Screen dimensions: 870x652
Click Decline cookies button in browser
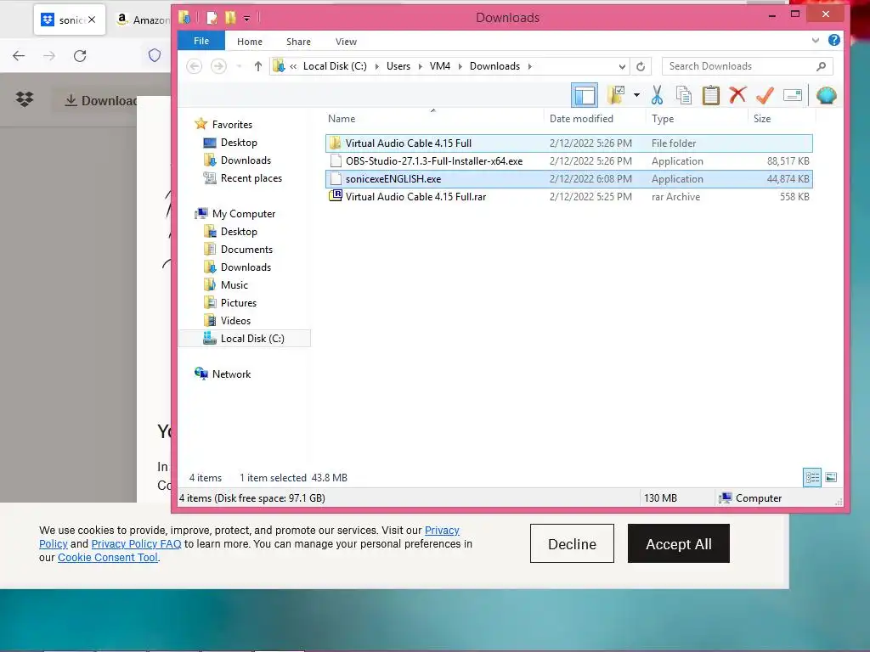point(572,543)
